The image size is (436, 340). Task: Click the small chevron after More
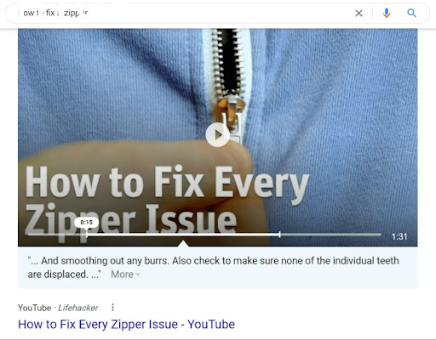point(138,275)
